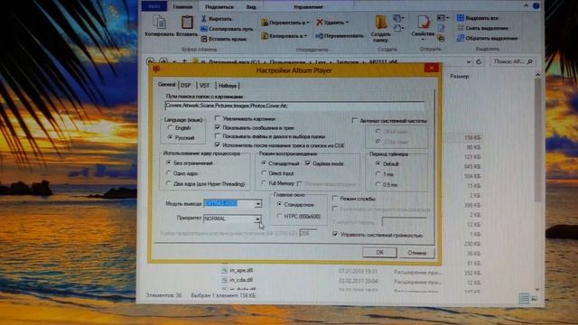Image resolution: width=578 pixels, height=325 pixels.
Task: Open the Модуль вывода dropdown
Action: (258, 203)
